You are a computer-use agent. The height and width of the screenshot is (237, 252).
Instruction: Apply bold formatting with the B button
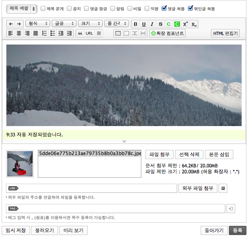(135, 24)
